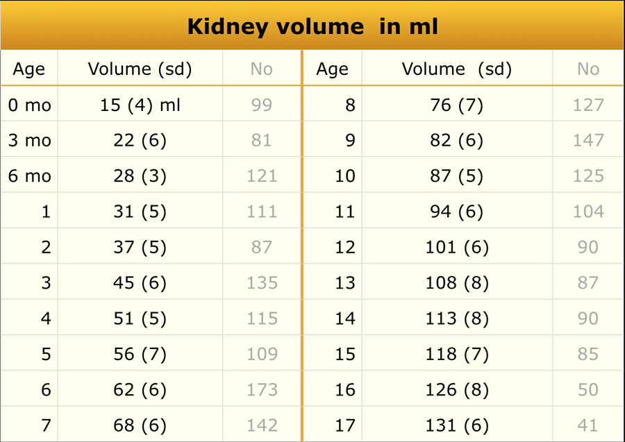Screen dimensions: 625x442
Task: Click the "Kidney volume in ml" title bar
Action: pos(312,26)
